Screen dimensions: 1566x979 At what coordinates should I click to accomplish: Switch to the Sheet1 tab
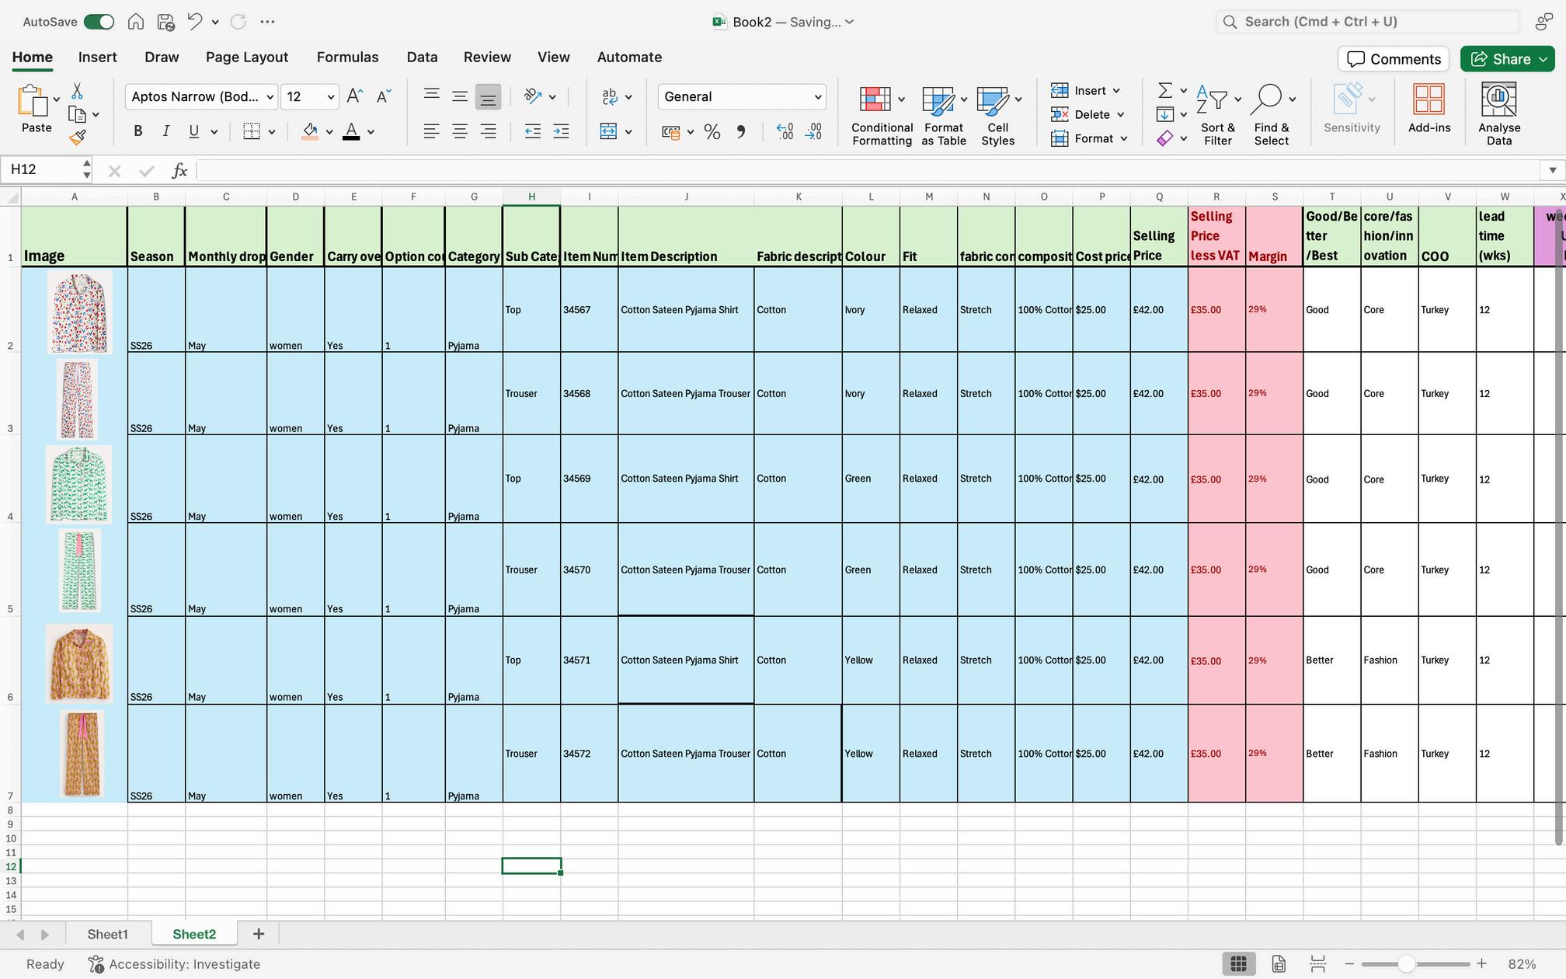coord(107,934)
